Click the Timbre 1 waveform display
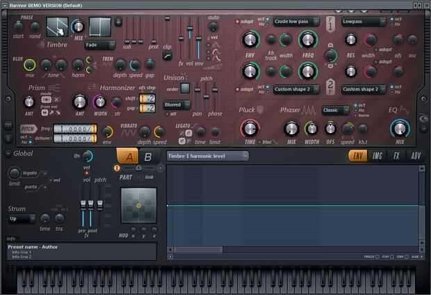Image resolution: width=431 pixels, height=295 pixels. 57,27
